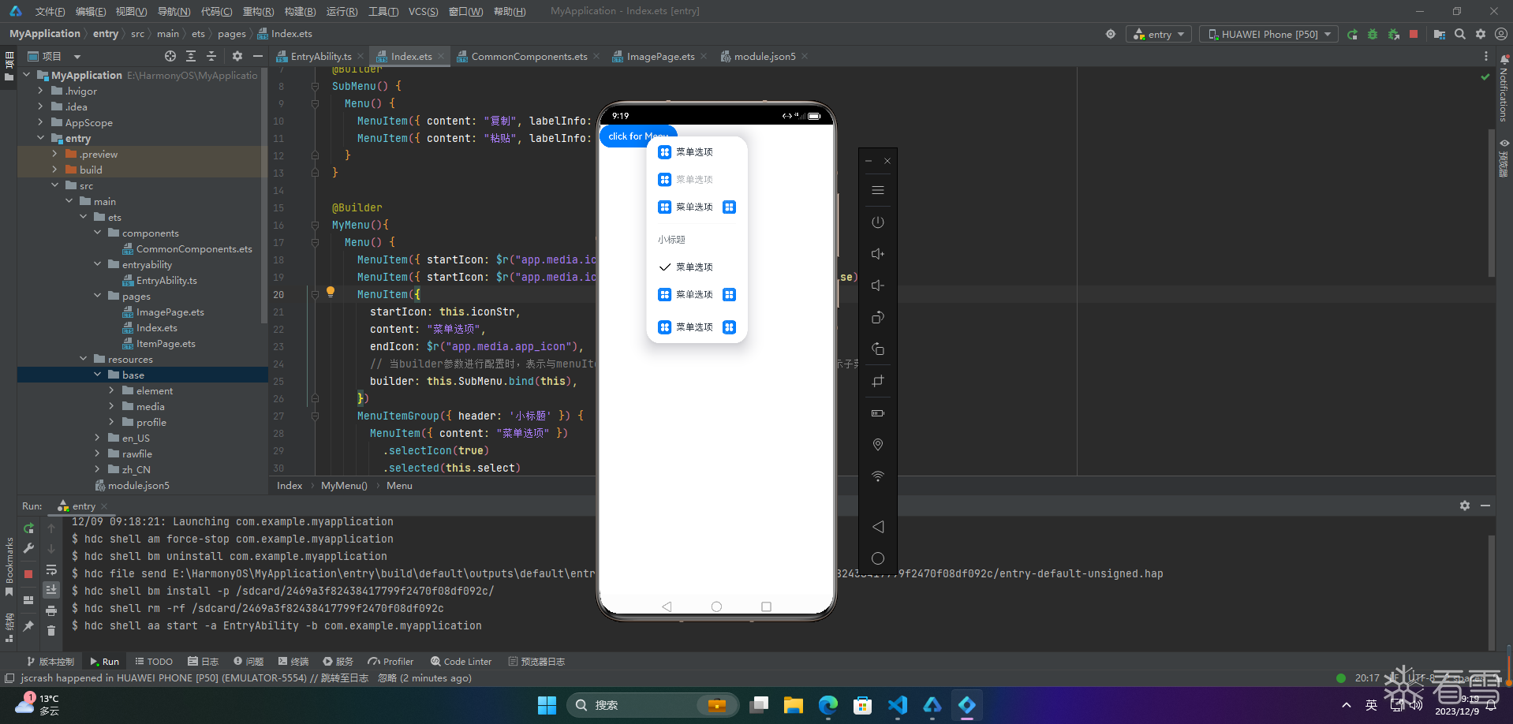Click 'click for Menu' button in emulator
This screenshot has width=1513, height=724.
click(x=638, y=136)
